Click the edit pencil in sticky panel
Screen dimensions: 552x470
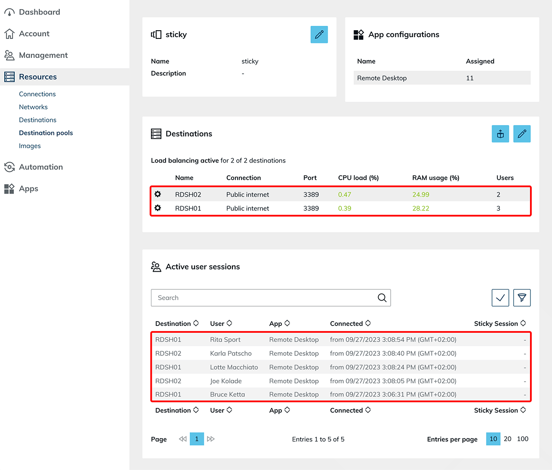319,34
